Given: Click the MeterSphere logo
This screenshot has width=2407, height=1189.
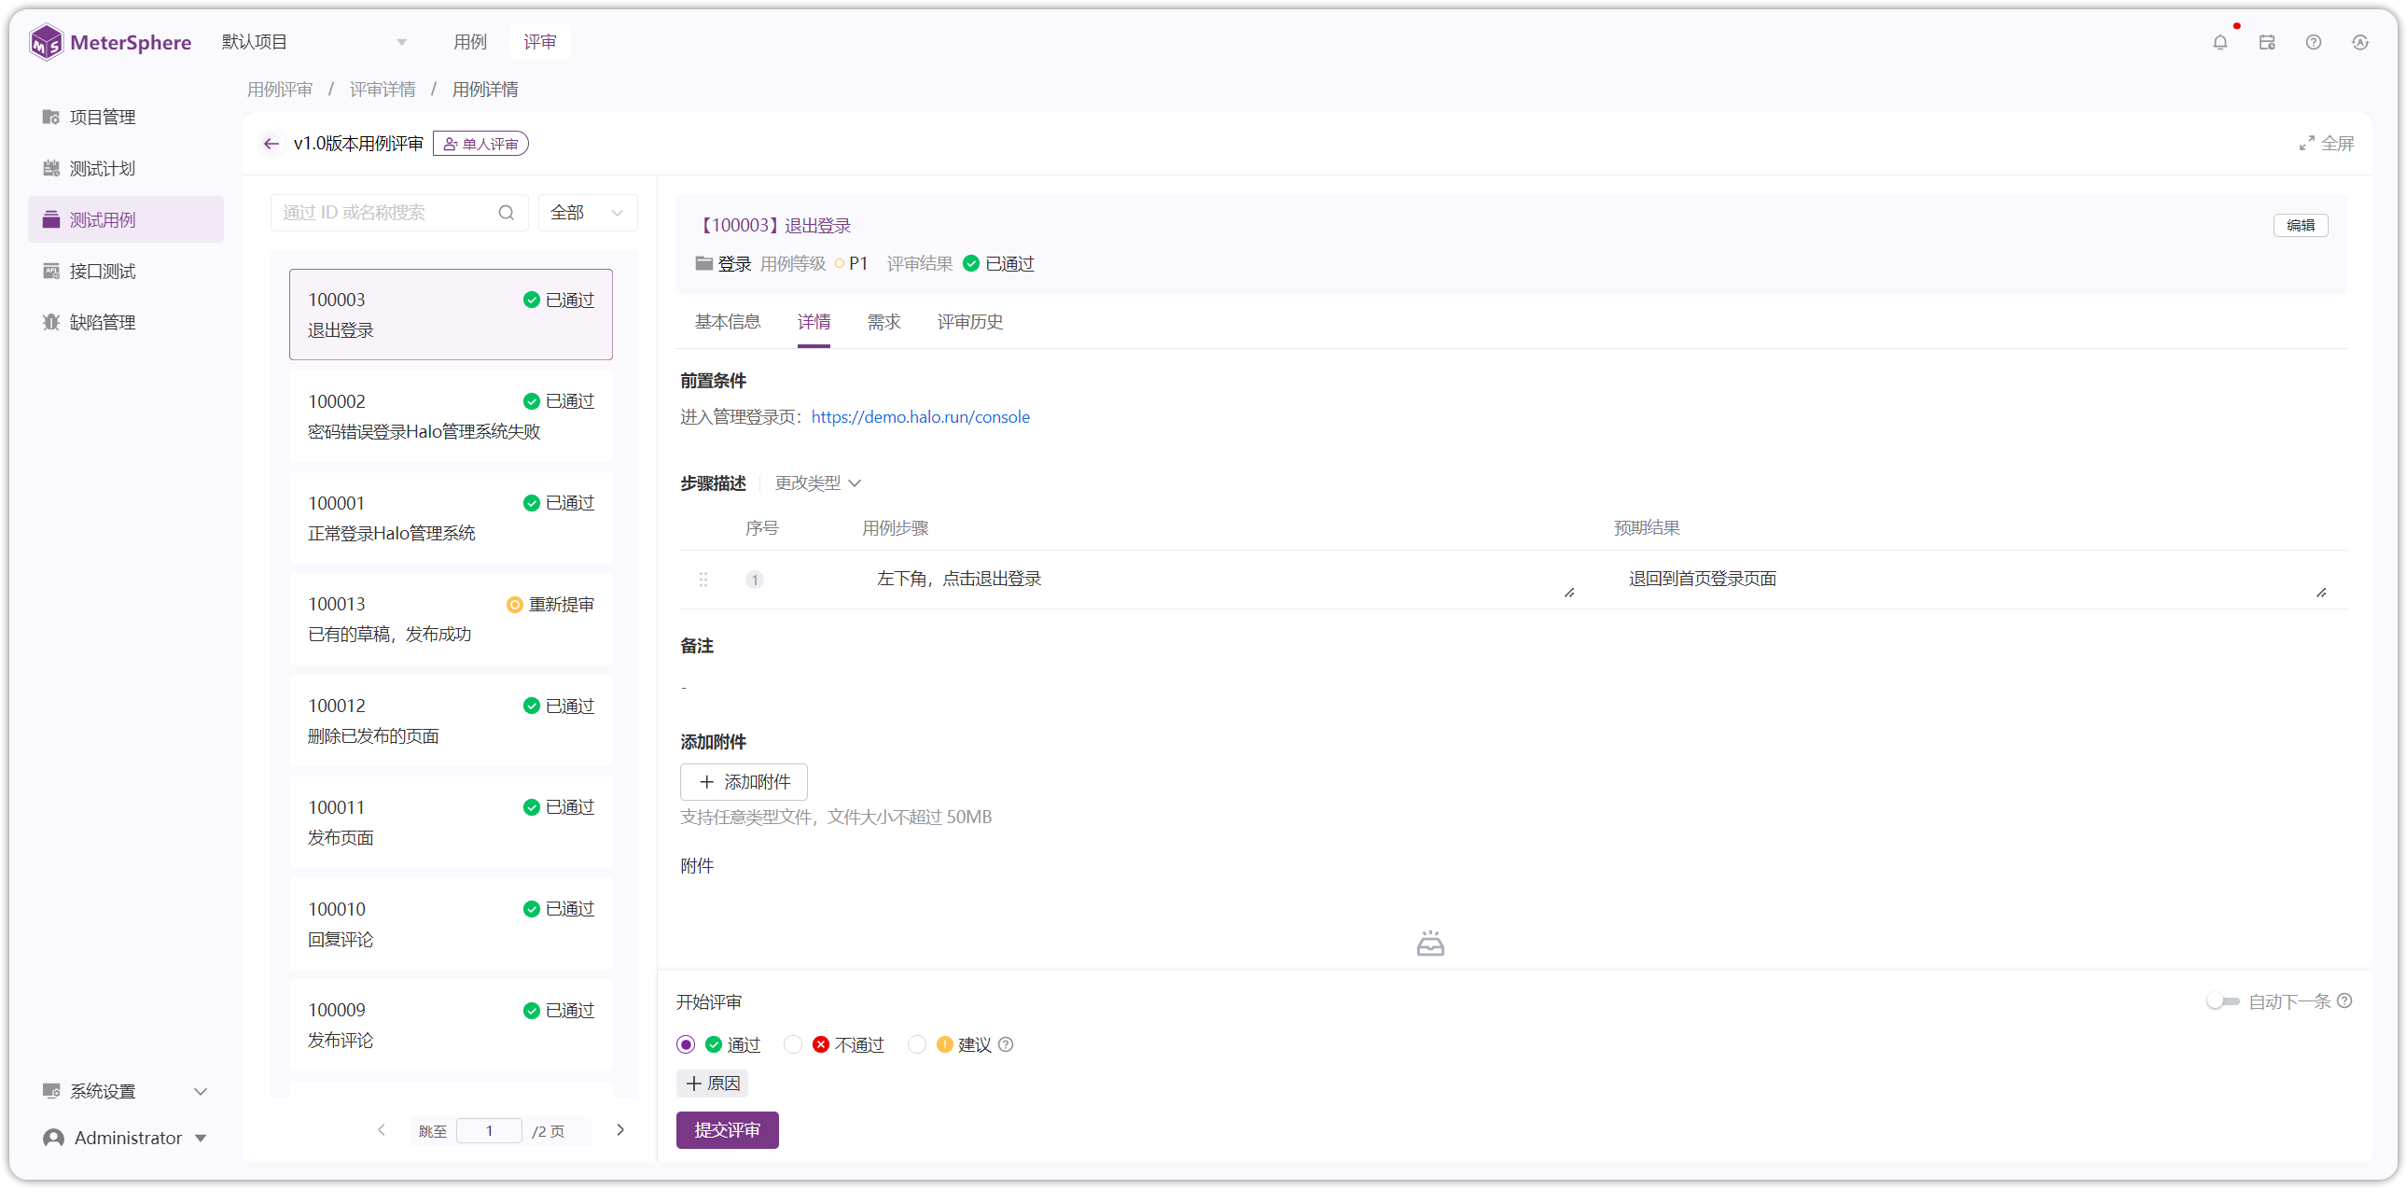Looking at the screenshot, I should (x=110, y=42).
